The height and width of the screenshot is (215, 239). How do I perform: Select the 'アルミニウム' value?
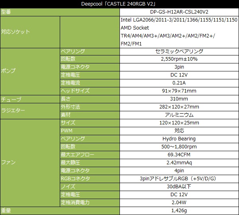click(x=179, y=115)
